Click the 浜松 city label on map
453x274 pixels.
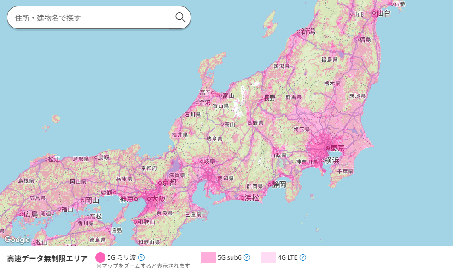click(x=252, y=198)
